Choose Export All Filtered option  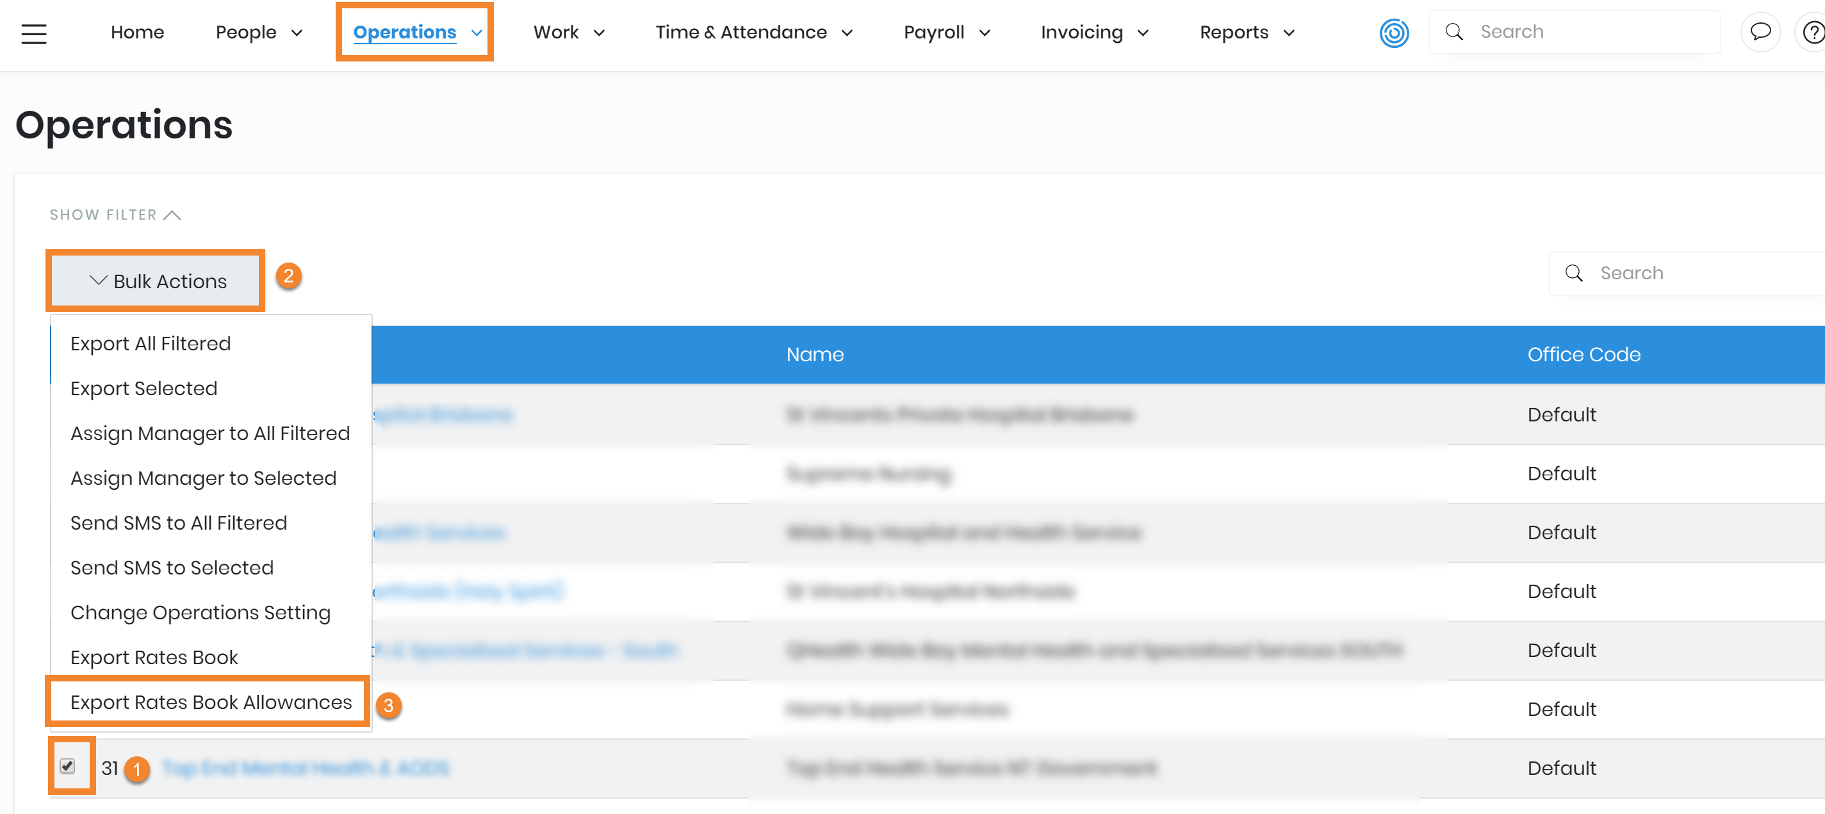tap(150, 343)
